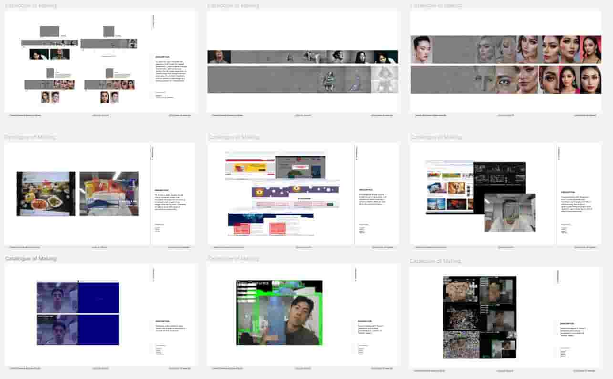The height and width of the screenshot is (379, 613).
Task: Select the dense photo mosaic in black grid
Action: coord(461,345)
